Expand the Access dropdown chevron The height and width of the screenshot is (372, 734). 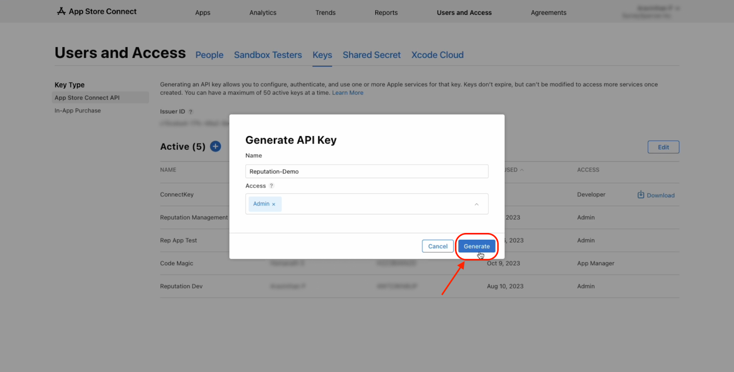(x=476, y=204)
